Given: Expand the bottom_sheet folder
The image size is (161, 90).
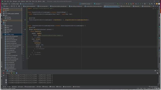Looking at the screenshot, I should coord(4,26).
